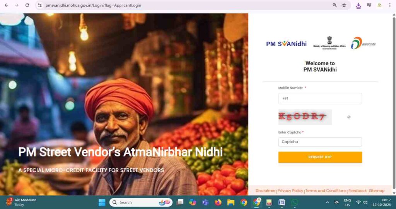The width and height of the screenshot is (396, 209).
Task: Open WhatsApp from the taskbar
Action: pos(294,202)
